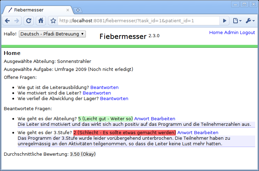Bookmark this page with the star icon
Image resolution: width=259 pixels, height=171 pixels.
pos(53,21)
